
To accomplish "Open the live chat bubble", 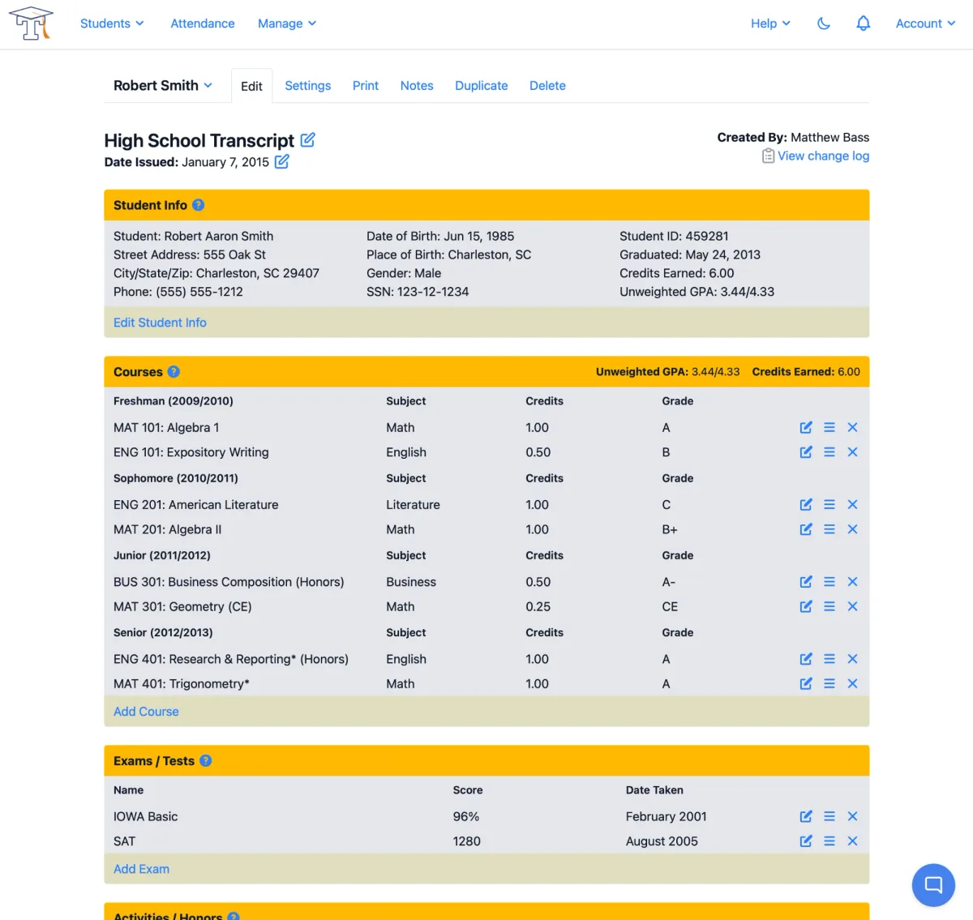I will click(x=933, y=885).
